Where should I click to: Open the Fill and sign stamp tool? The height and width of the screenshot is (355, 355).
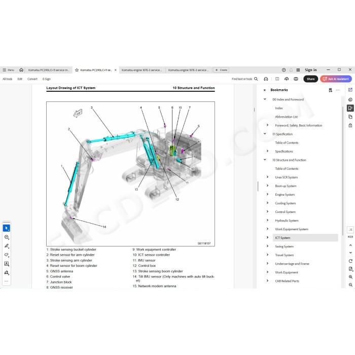click(6, 272)
